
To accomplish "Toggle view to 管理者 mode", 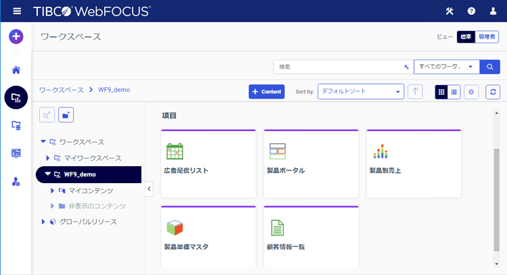I will tap(487, 37).
